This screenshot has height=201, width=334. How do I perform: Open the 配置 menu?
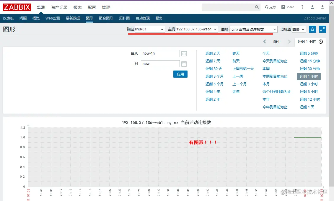92,7
